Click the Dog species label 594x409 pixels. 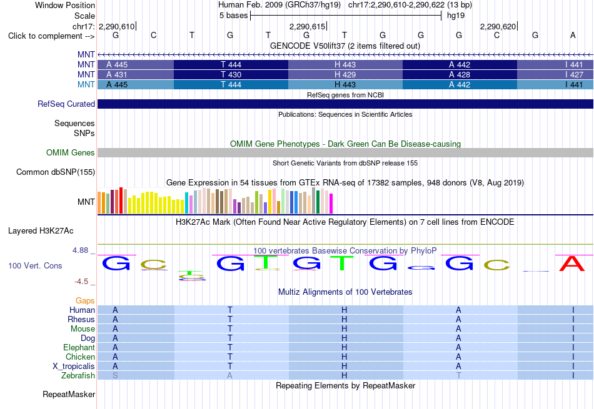pos(88,338)
